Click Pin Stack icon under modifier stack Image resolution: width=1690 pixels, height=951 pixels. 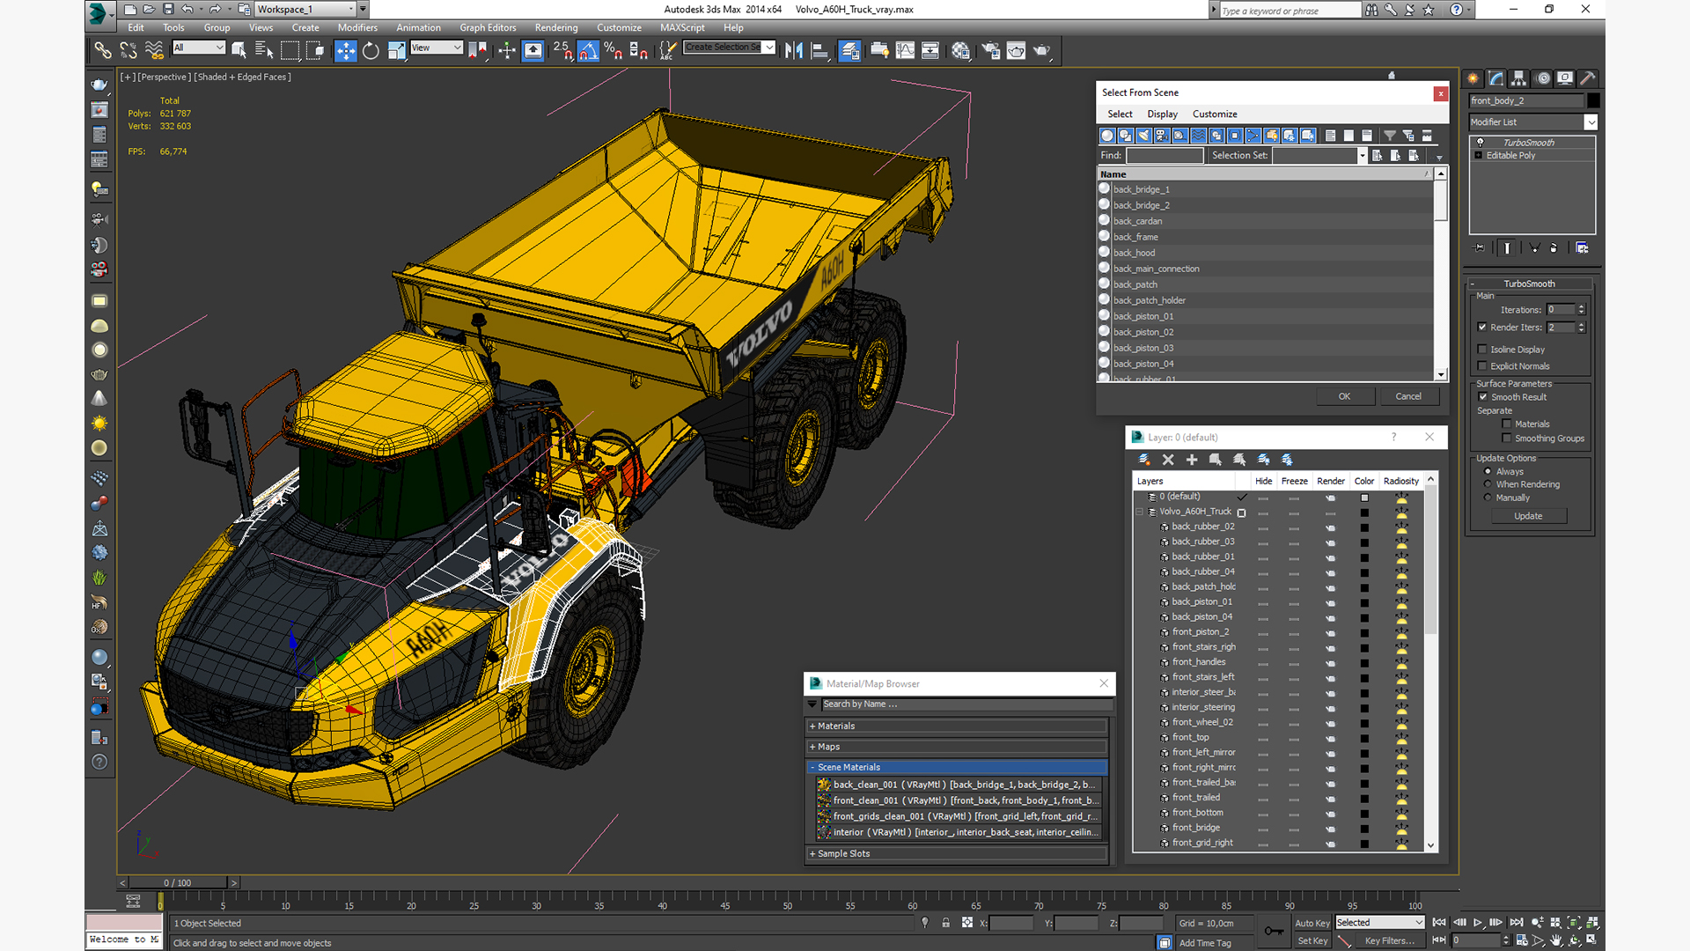(1480, 248)
